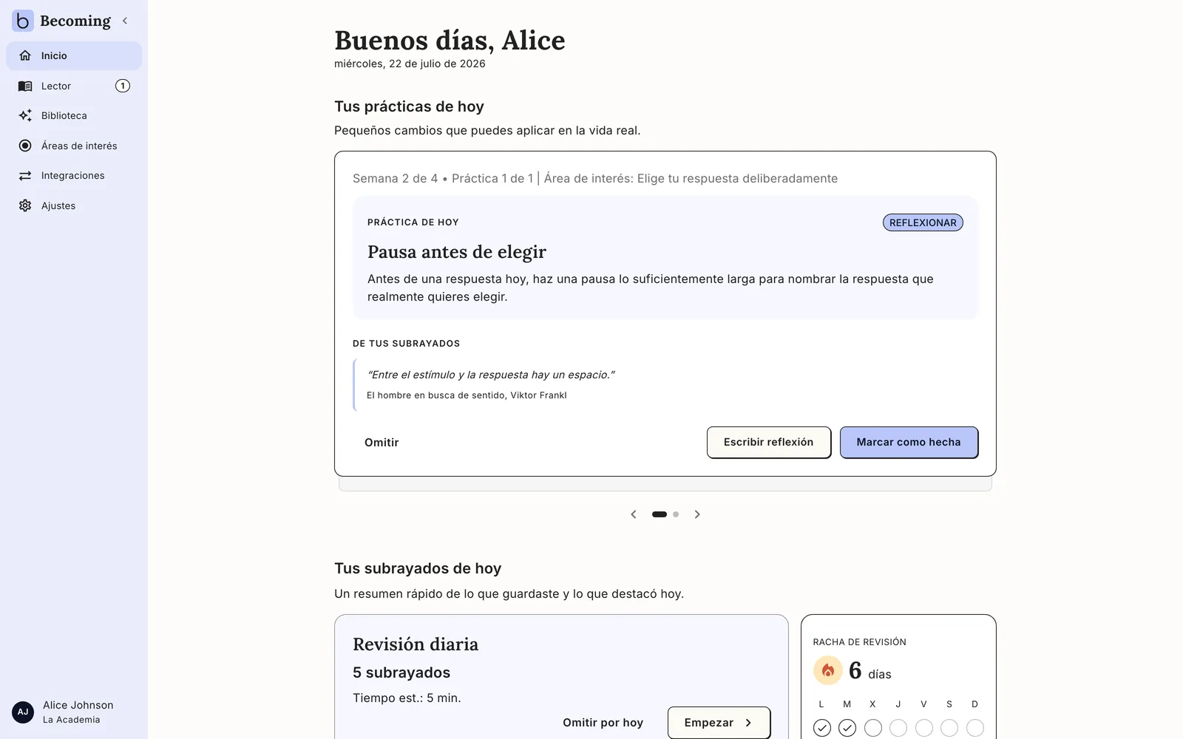Open Áreas de interés menu item

click(x=74, y=146)
